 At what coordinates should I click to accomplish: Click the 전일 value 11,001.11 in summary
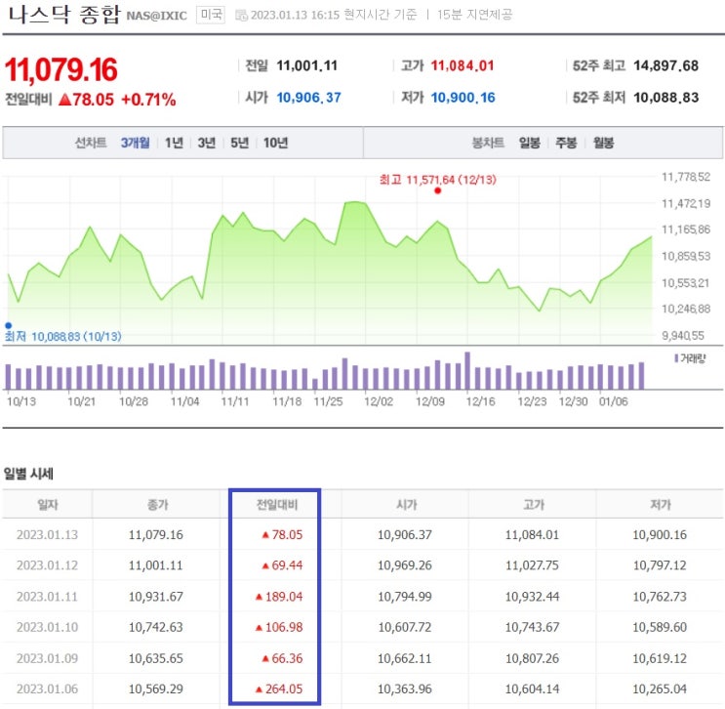[x=307, y=65]
